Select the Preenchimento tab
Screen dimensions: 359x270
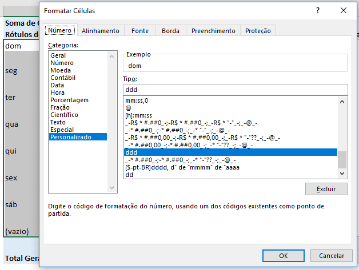tap(213, 31)
